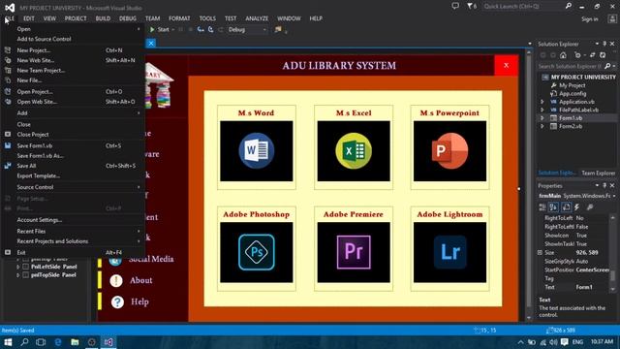Expand the Form1.vb node in Solution Explorer
Viewport: 620px width, 349px height.
(x=542, y=118)
